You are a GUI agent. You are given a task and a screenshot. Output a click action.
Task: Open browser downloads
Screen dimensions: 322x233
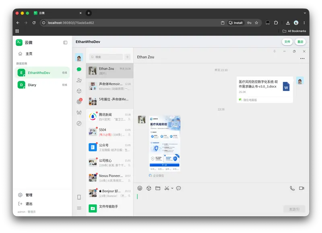pos(288,23)
